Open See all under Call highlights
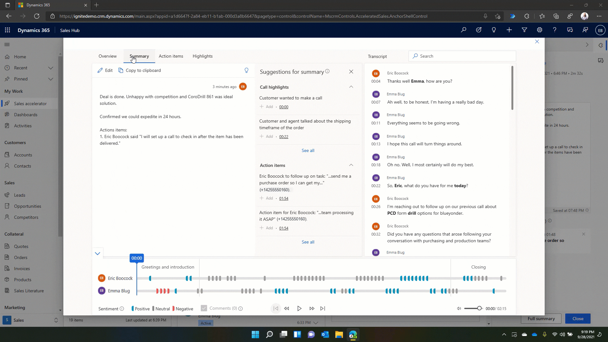608x342 pixels. point(307,150)
